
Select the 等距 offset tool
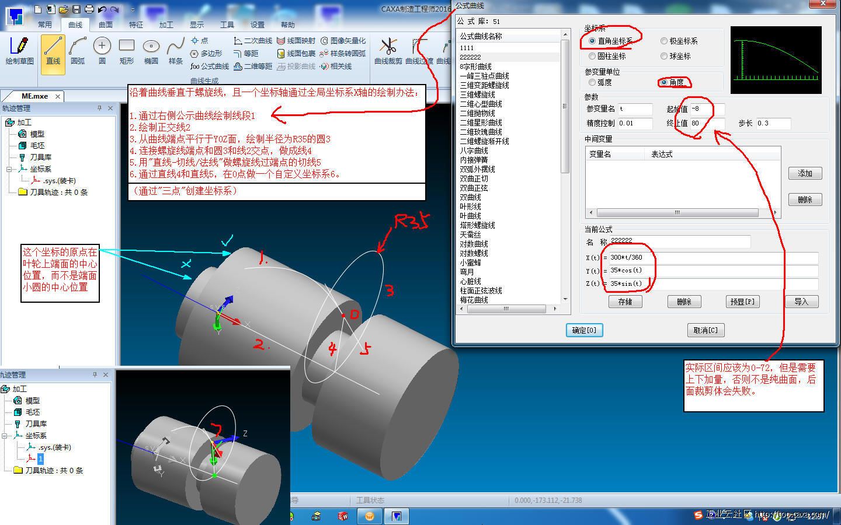[246, 53]
